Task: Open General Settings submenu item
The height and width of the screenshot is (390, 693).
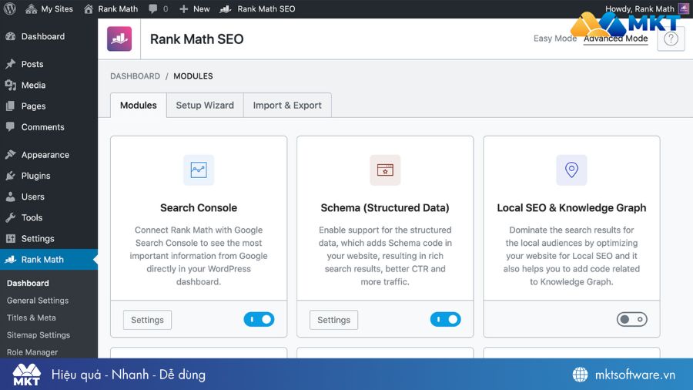Action: click(38, 301)
